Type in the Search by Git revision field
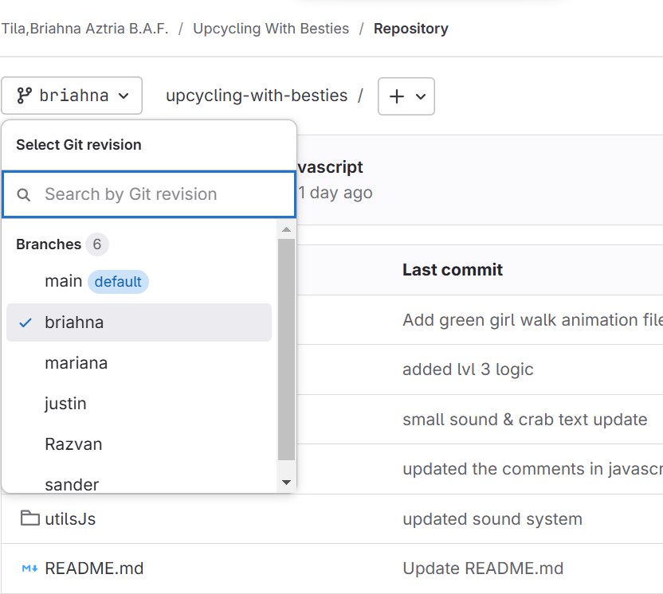Screen dimensions: 663x594 click(x=159, y=194)
